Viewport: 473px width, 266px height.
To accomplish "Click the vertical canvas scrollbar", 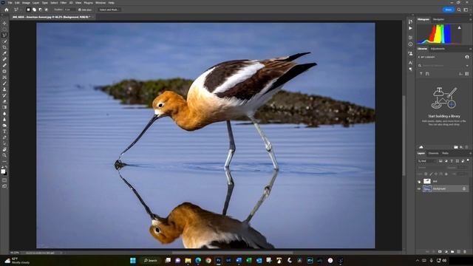I will click(404, 135).
